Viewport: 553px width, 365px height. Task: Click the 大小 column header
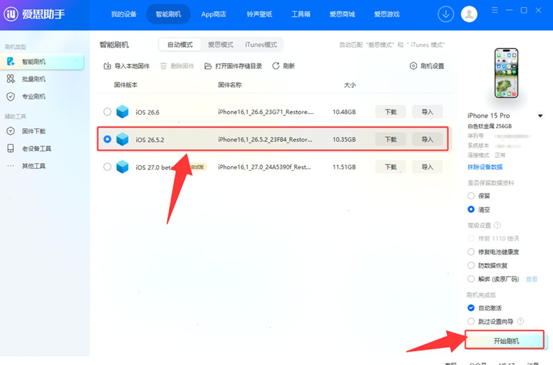pyautogui.click(x=350, y=85)
